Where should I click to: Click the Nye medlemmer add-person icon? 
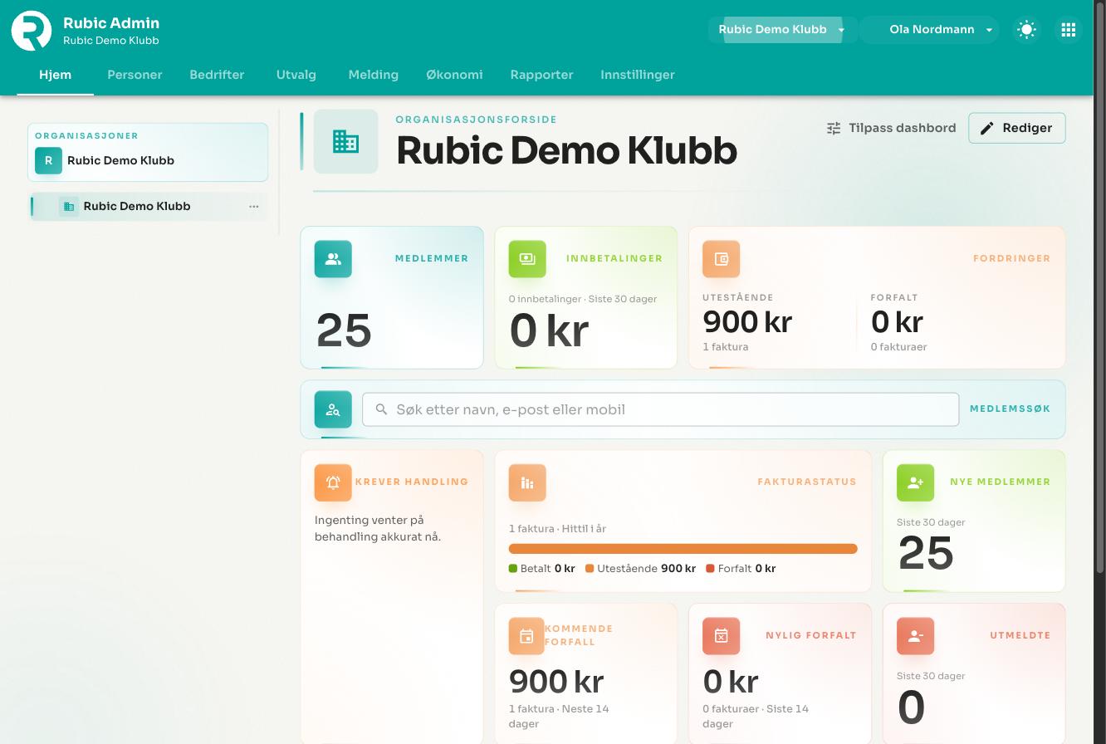916,482
